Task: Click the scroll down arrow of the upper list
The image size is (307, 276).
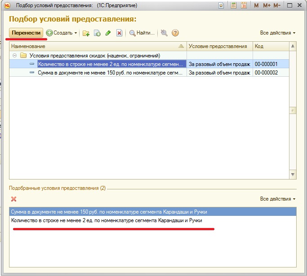Action: click(x=293, y=174)
